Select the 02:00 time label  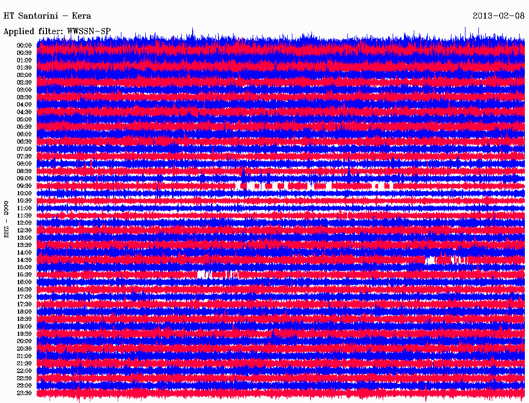(24, 75)
